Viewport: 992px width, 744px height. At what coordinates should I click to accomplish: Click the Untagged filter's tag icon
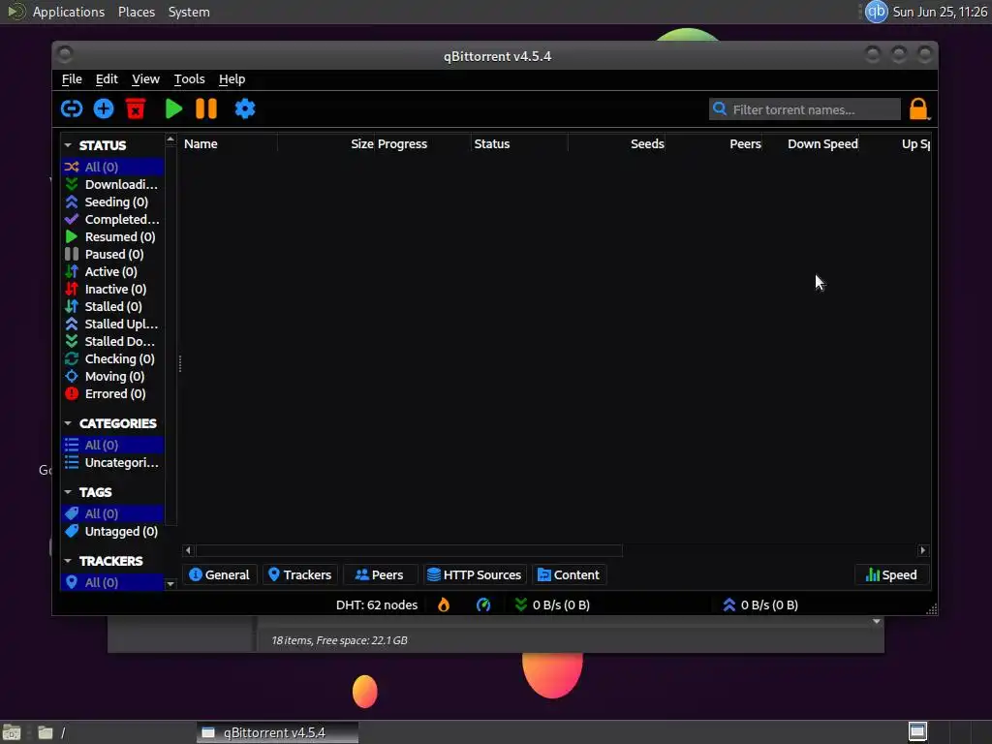coord(72,531)
